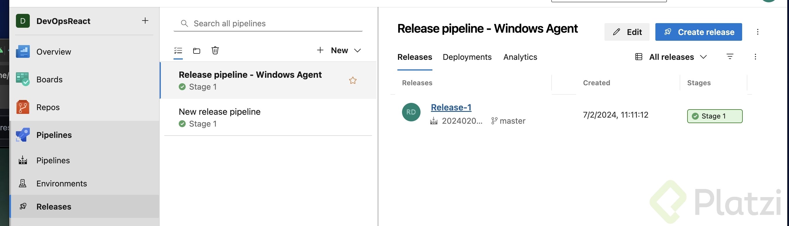The width and height of the screenshot is (789, 226).
Task: Select the list view icon
Action: click(x=178, y=51)
